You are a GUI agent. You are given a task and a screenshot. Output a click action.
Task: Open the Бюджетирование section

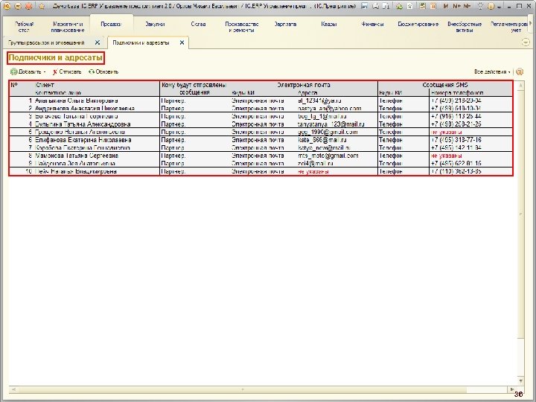418,25
